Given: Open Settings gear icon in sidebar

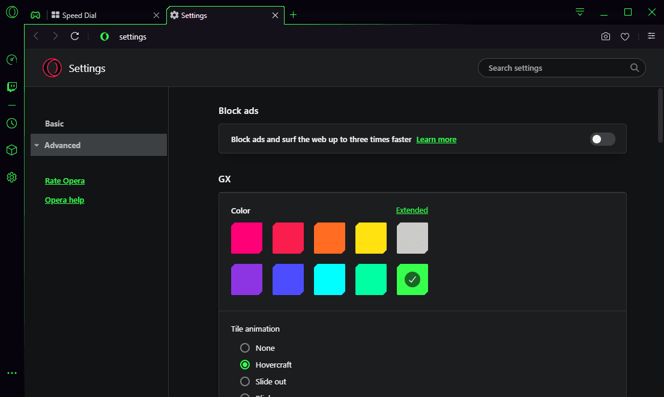Looking at the screenshot, I should click(x=12, y=177).
